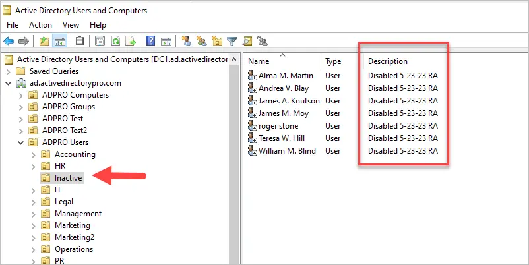Open the Help menu
Screen dimensions: 529x265
point(98,25)
